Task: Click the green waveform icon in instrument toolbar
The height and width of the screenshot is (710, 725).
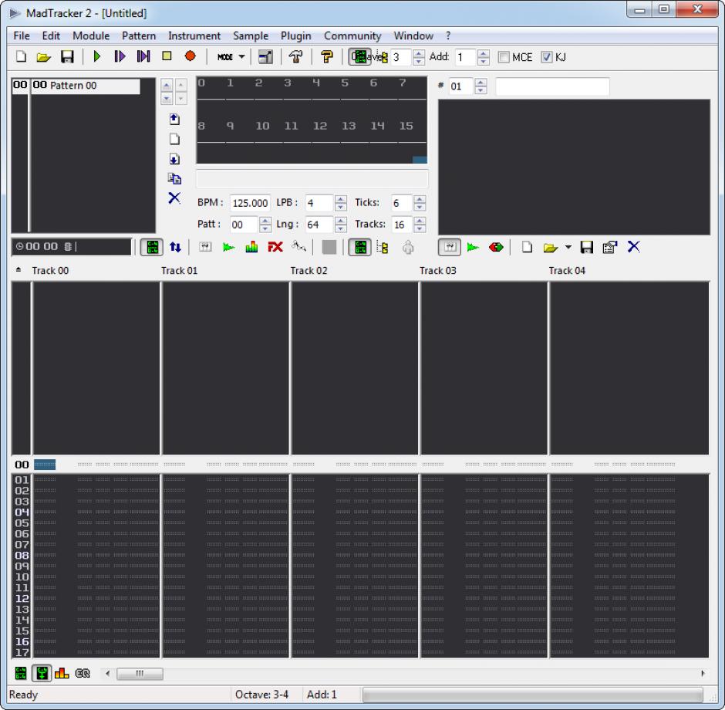Action: pos(473,248)
